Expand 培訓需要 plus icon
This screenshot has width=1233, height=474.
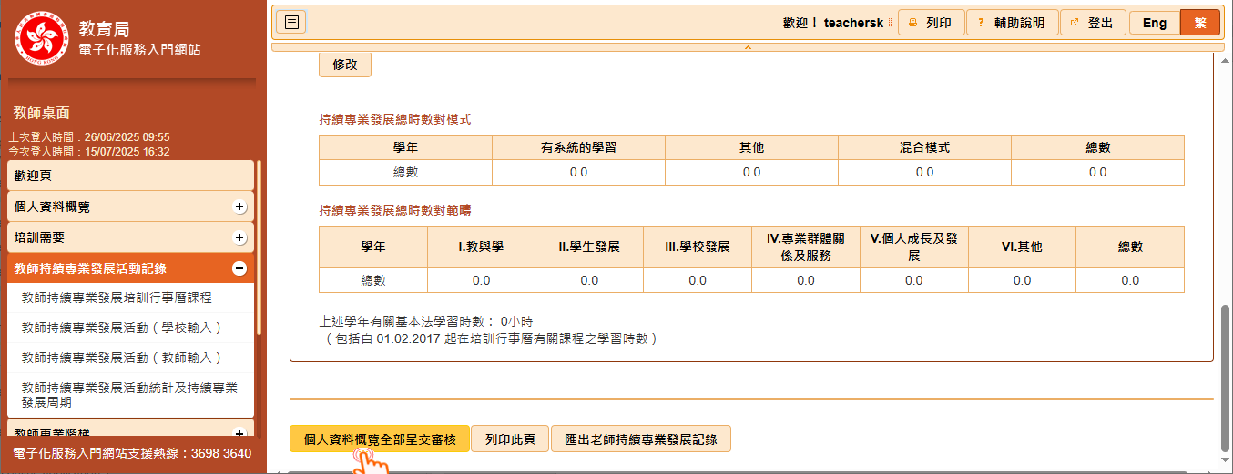(239, 237)
